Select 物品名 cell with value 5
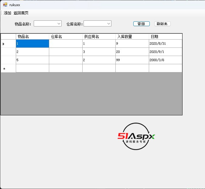The width and height of the screenshot is (205, 189). tap(32, 60)
